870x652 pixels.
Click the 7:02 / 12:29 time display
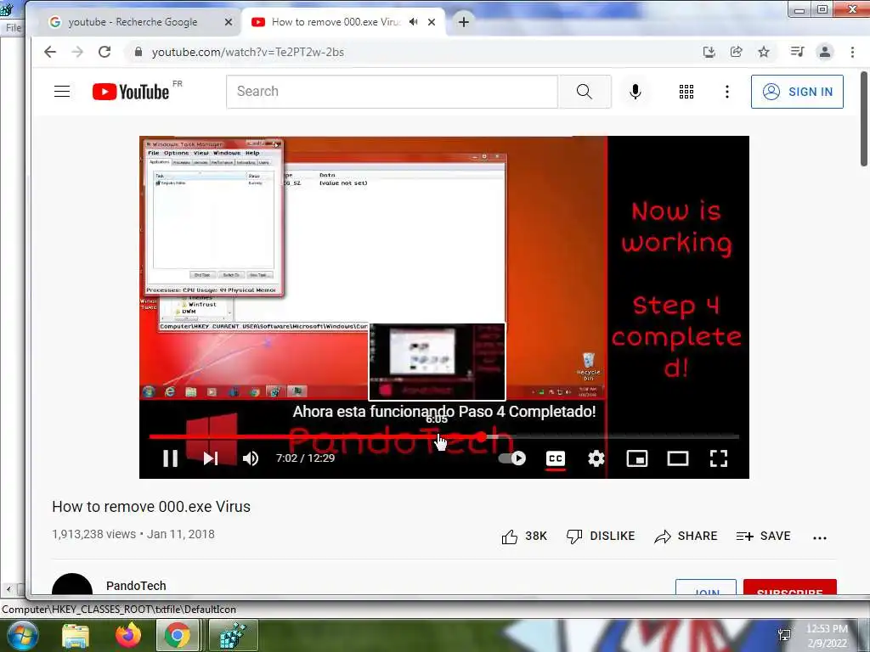(306, 458)
